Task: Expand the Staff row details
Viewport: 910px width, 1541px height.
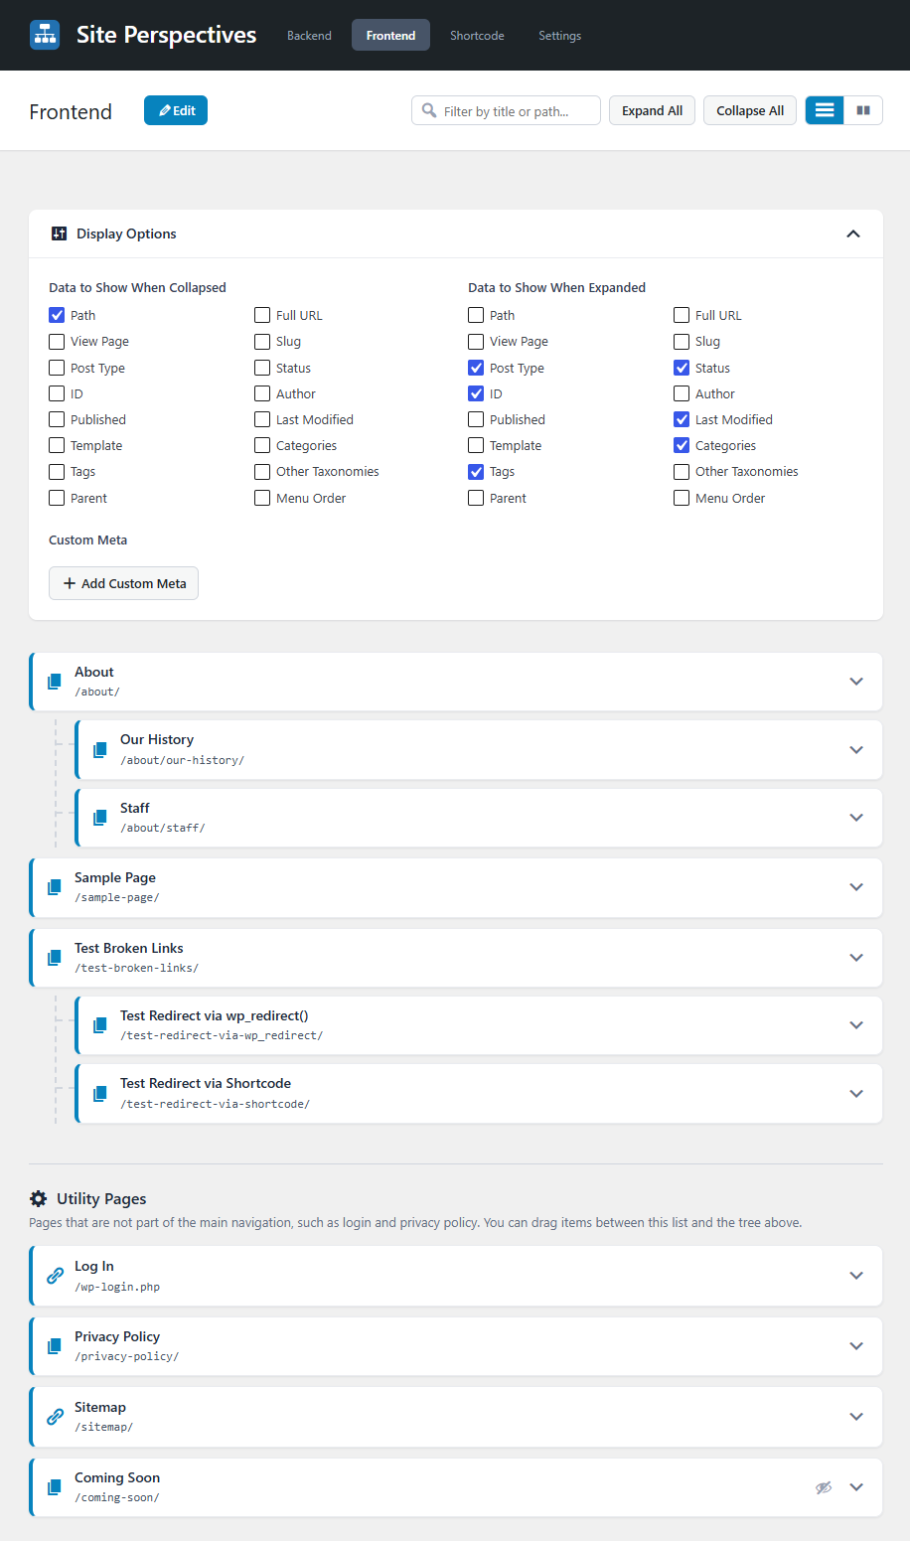Action: (x=856, y=818)
